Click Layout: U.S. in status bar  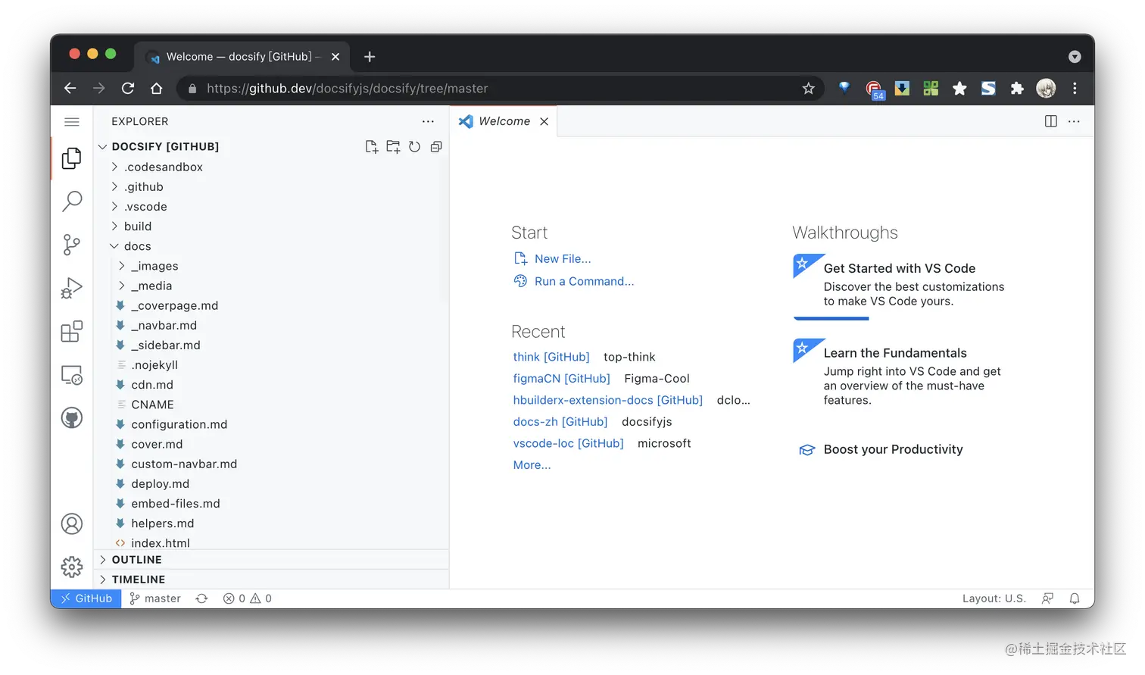click(994, 598)
